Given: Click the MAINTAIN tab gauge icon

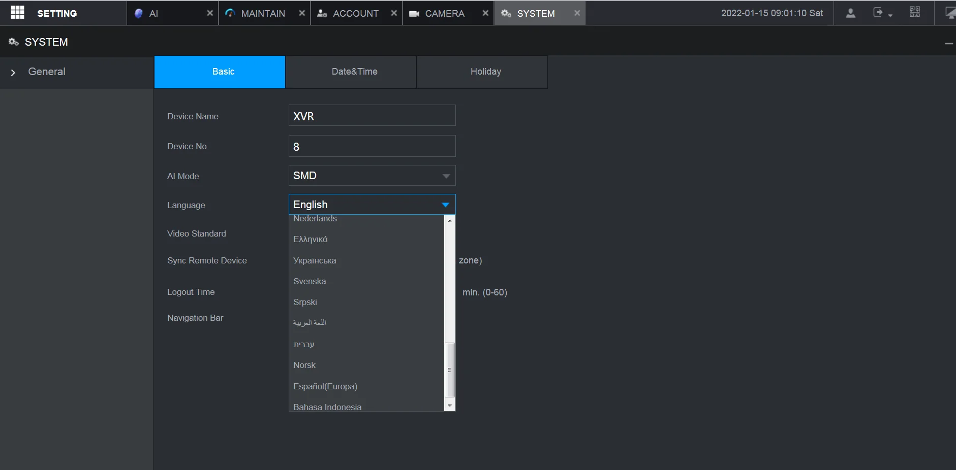Looking at the screenshot, I should (x=230, y=13).
